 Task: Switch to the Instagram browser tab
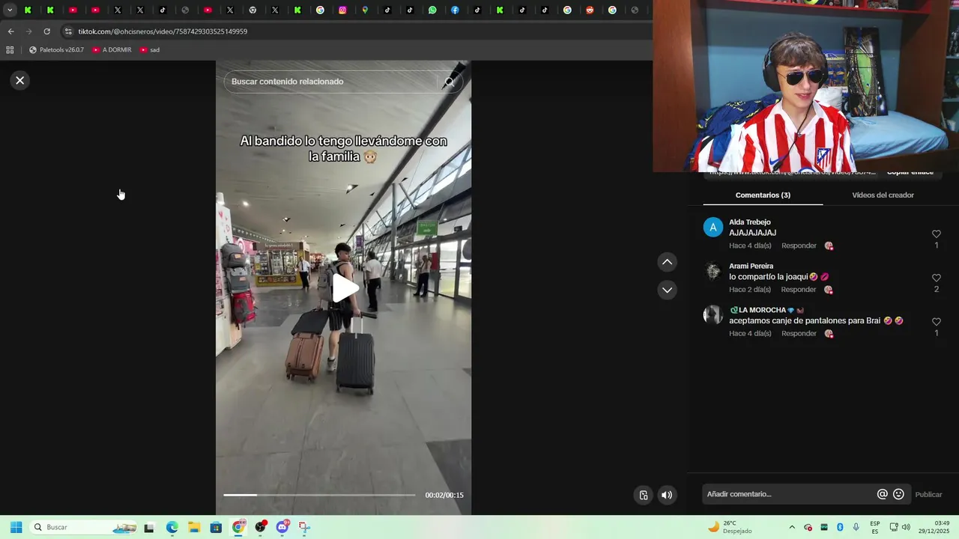tap(342, 10)
